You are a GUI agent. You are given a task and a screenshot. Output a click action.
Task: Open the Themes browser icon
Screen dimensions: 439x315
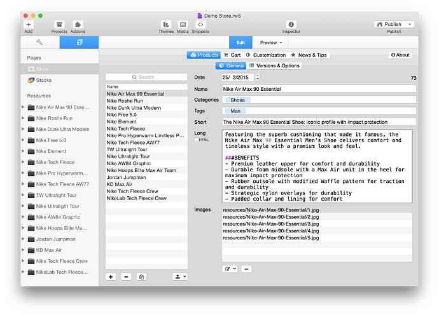pos(166,25)
